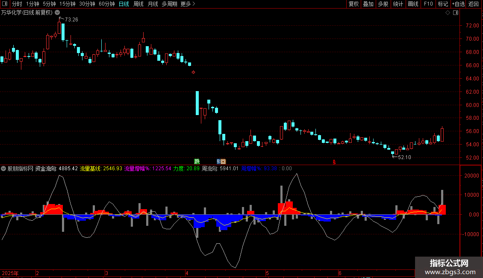
Task: Select the 60分钟 period tab
Action: click(107, 4)
